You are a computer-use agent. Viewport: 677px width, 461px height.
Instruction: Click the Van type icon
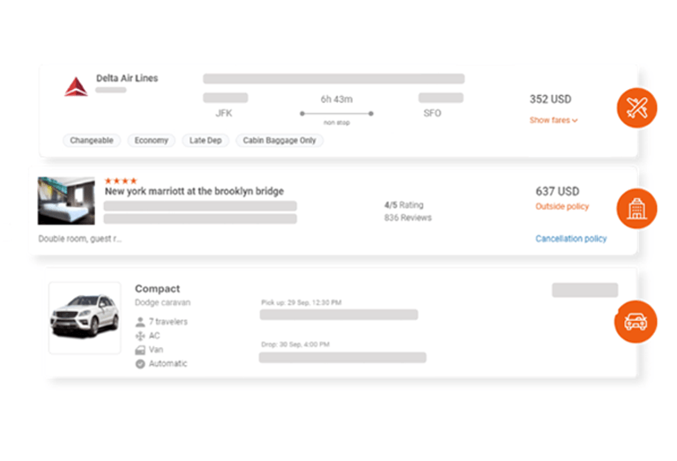coord(140,350)
